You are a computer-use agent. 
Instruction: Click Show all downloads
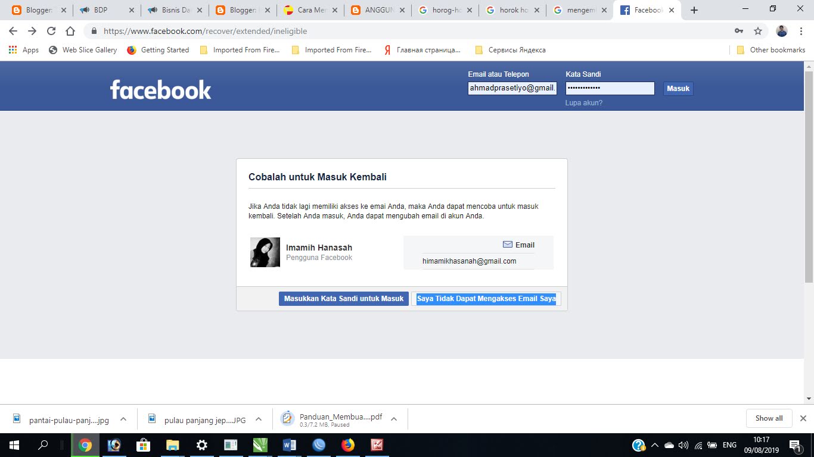[x=769, y=418]
